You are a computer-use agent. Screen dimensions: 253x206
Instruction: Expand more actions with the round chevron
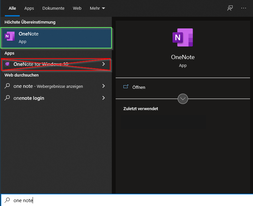click(183, 99)
